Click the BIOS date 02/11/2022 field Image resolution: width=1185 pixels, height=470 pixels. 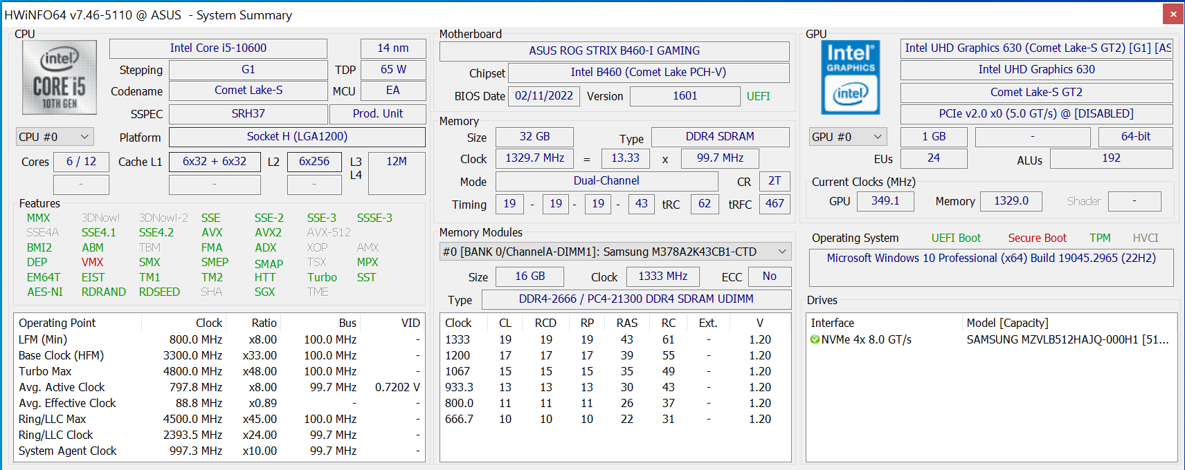tap(544, 96)
